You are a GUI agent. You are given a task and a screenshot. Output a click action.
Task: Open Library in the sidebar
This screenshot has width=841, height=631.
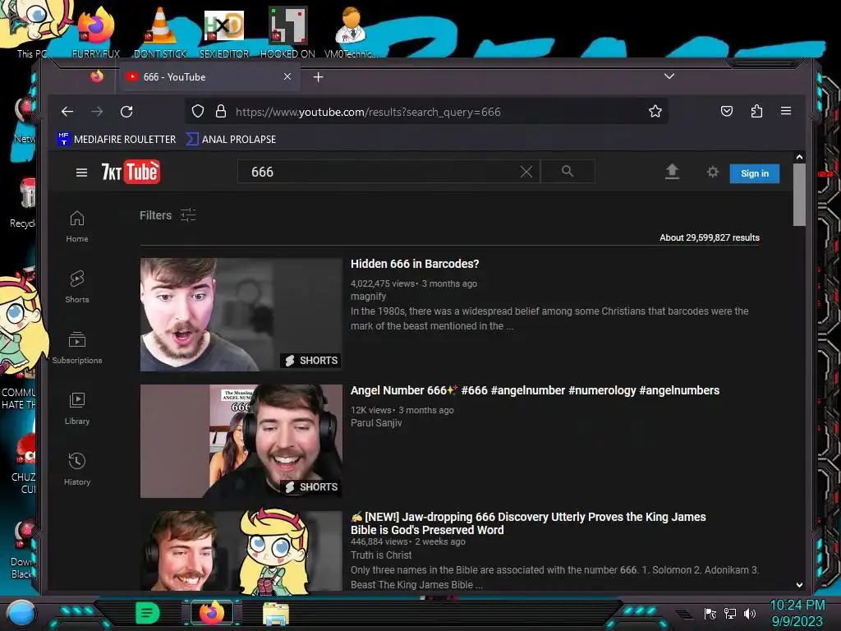(76, 409)
